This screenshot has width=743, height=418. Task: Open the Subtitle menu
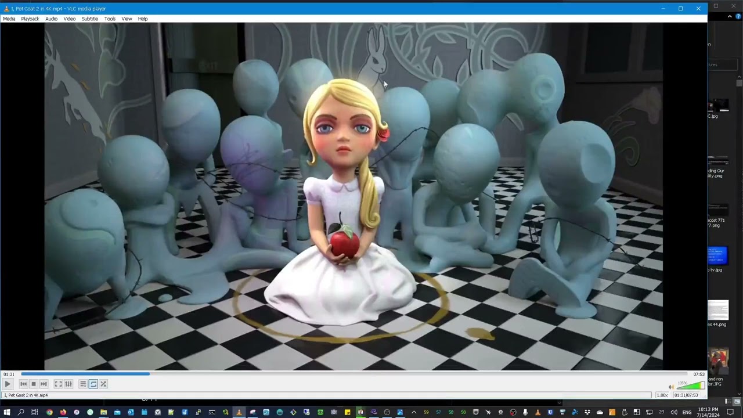[x=89, y=19]
